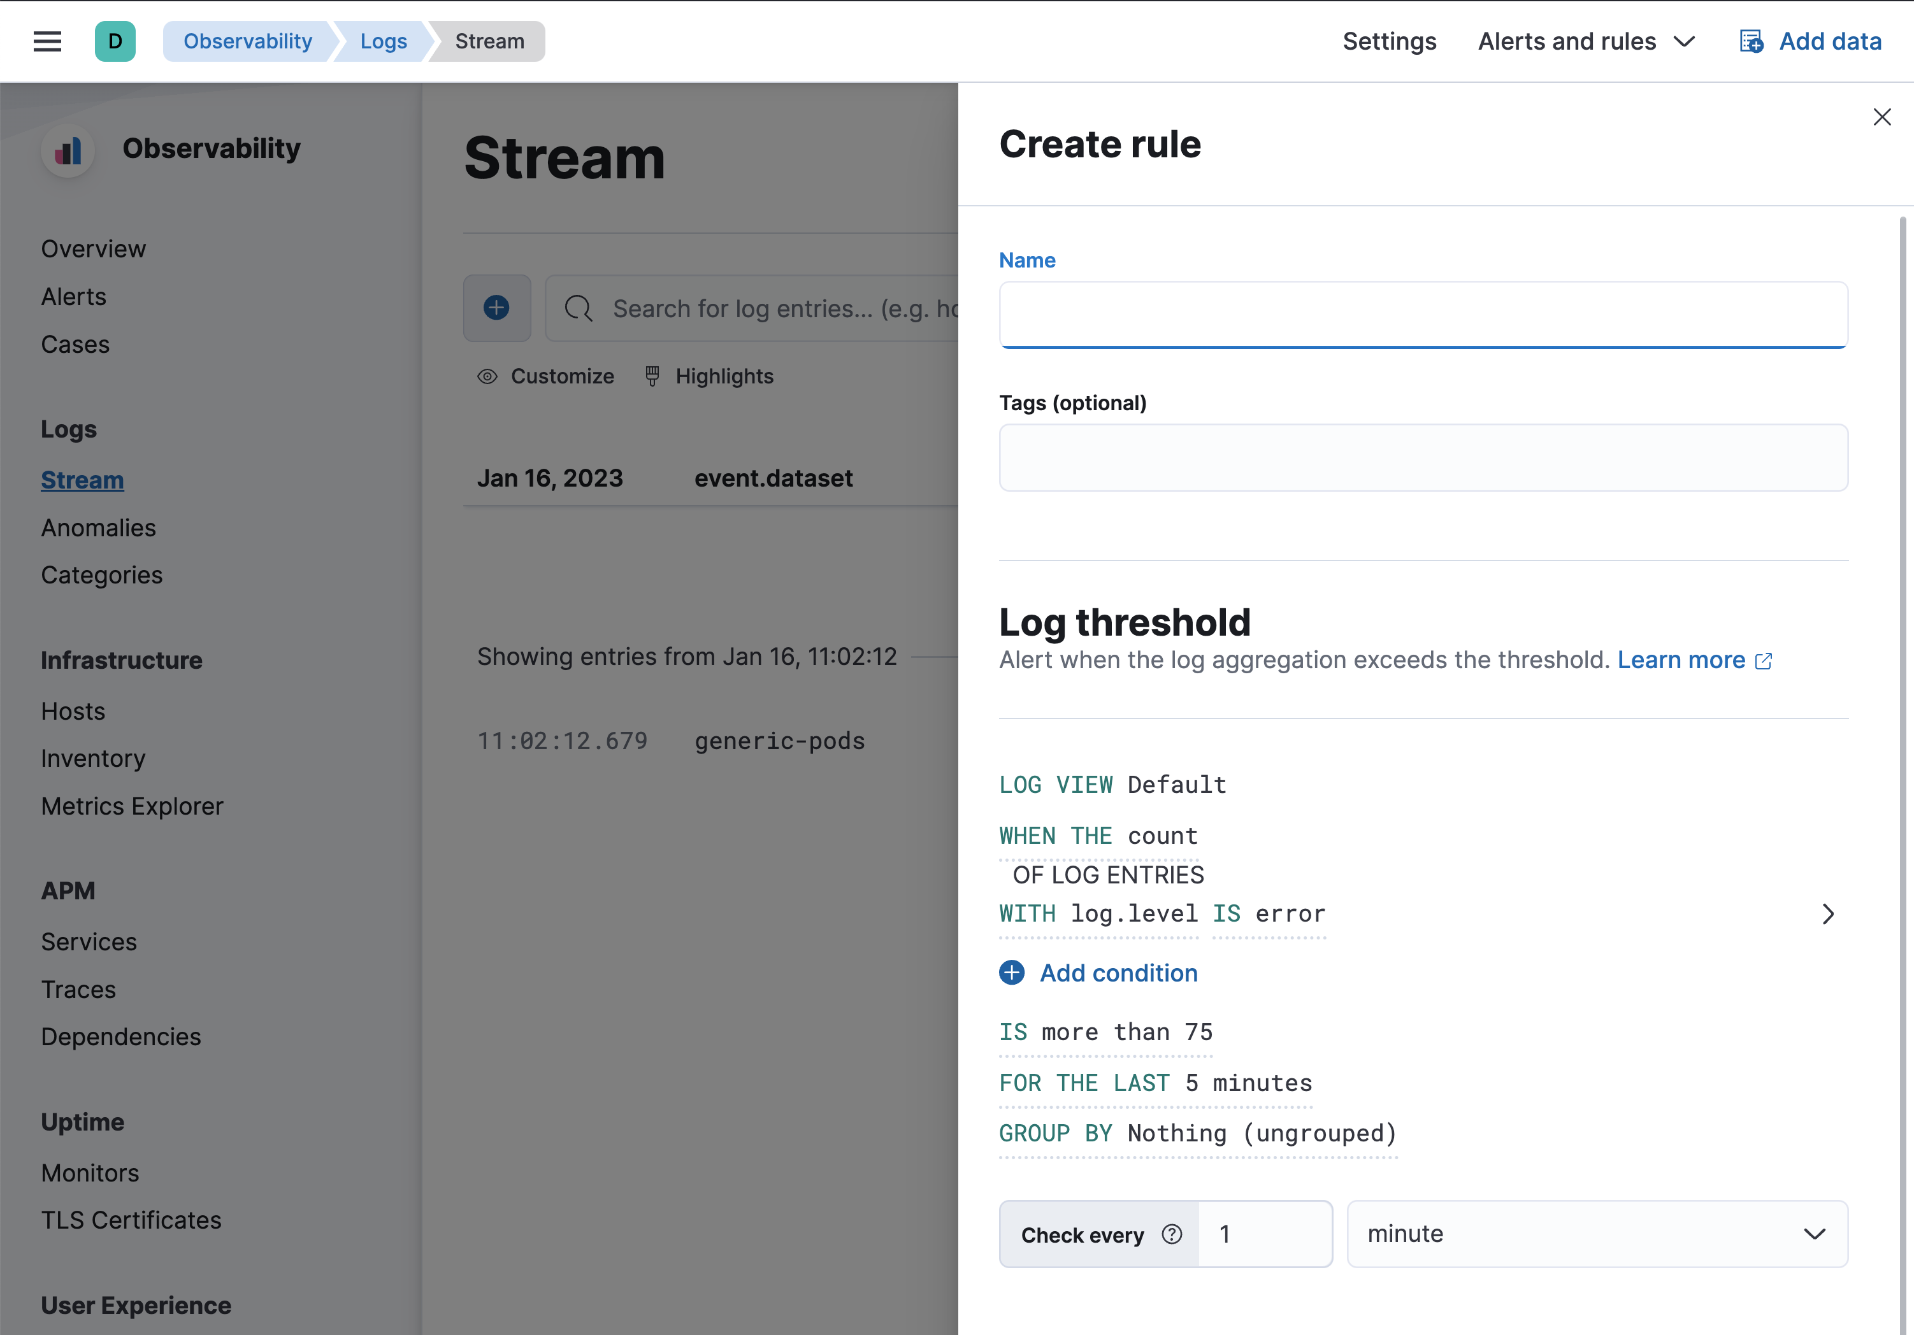Open Settings in the top bar

(1389, 41)
